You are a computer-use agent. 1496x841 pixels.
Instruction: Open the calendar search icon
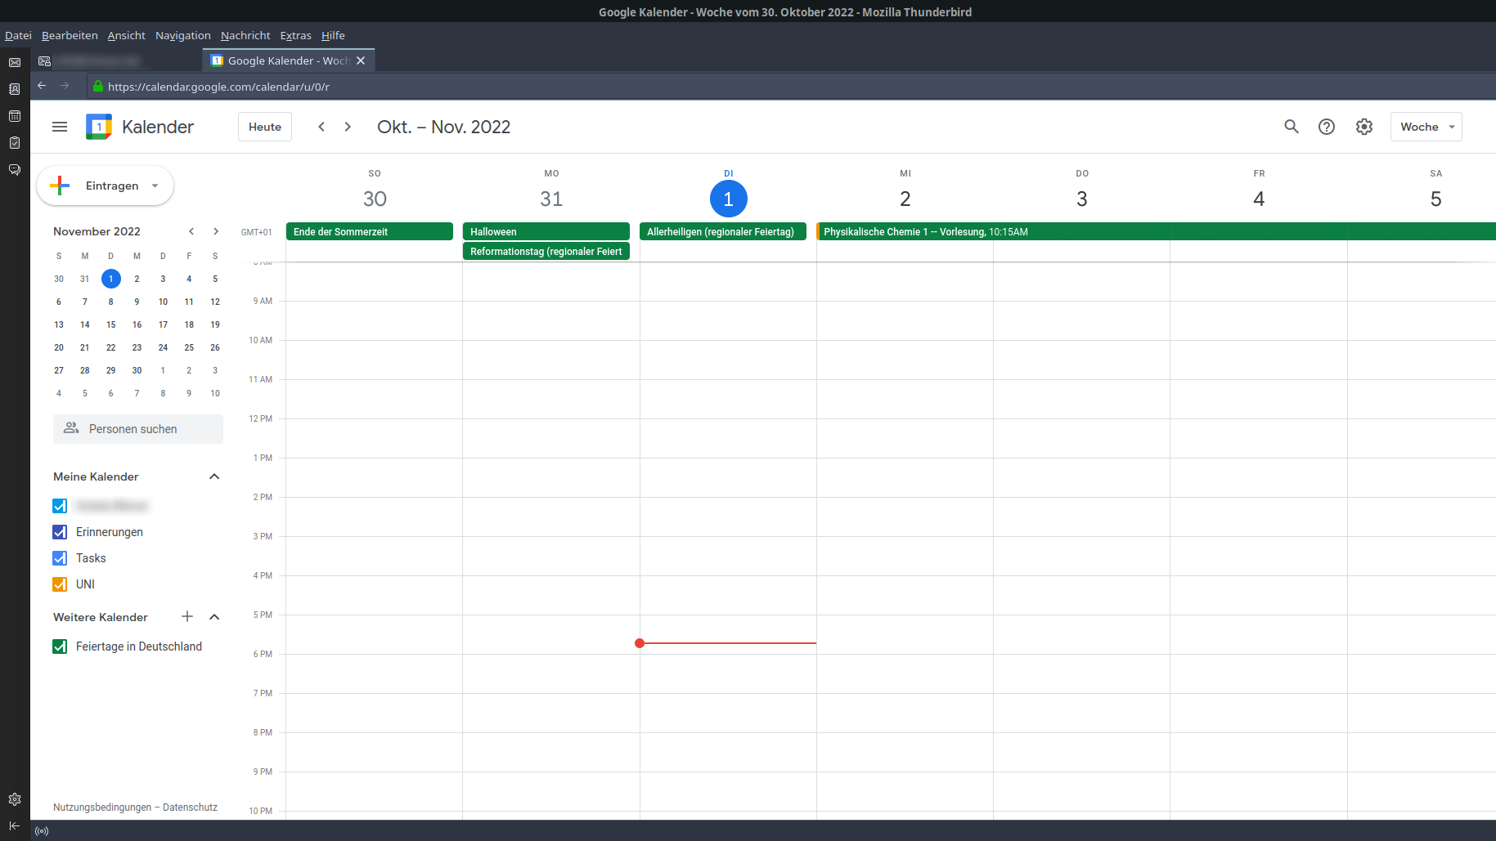point(1292,127)
